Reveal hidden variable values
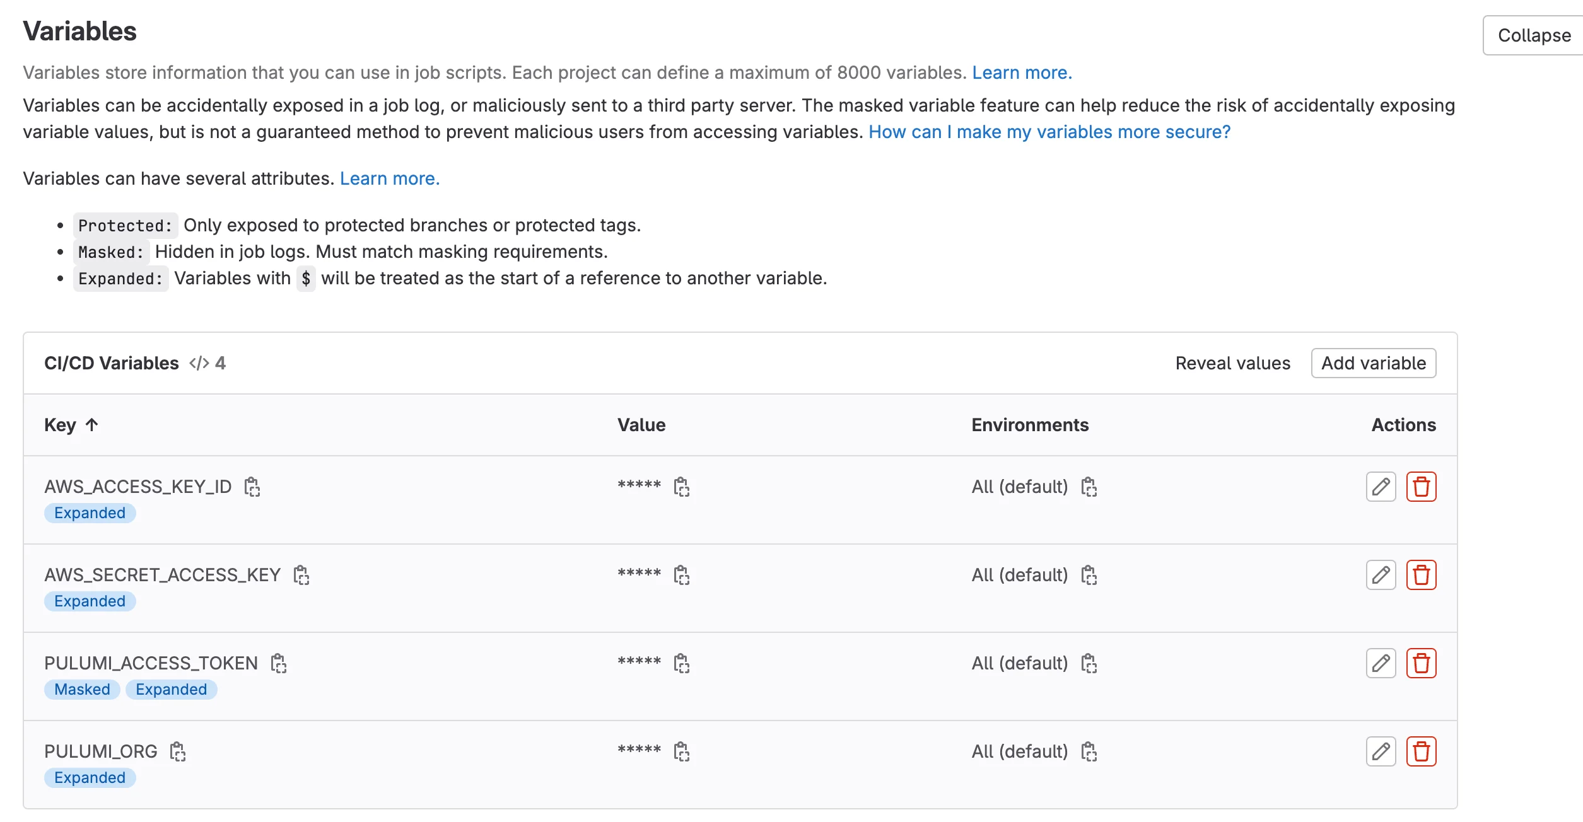Screen dimensions: 1583x822 pyautogui.click(x=1232, y=363)
